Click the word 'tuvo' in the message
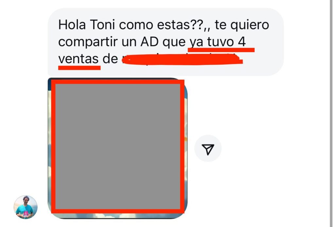Screen dimensions: 335x227 pyautogui.click(x=220, y=42)
